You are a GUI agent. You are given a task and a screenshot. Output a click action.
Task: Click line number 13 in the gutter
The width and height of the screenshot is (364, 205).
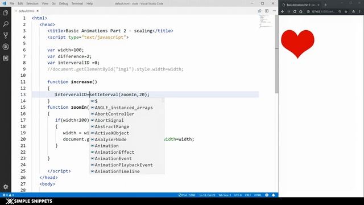(x=23, y=95)
